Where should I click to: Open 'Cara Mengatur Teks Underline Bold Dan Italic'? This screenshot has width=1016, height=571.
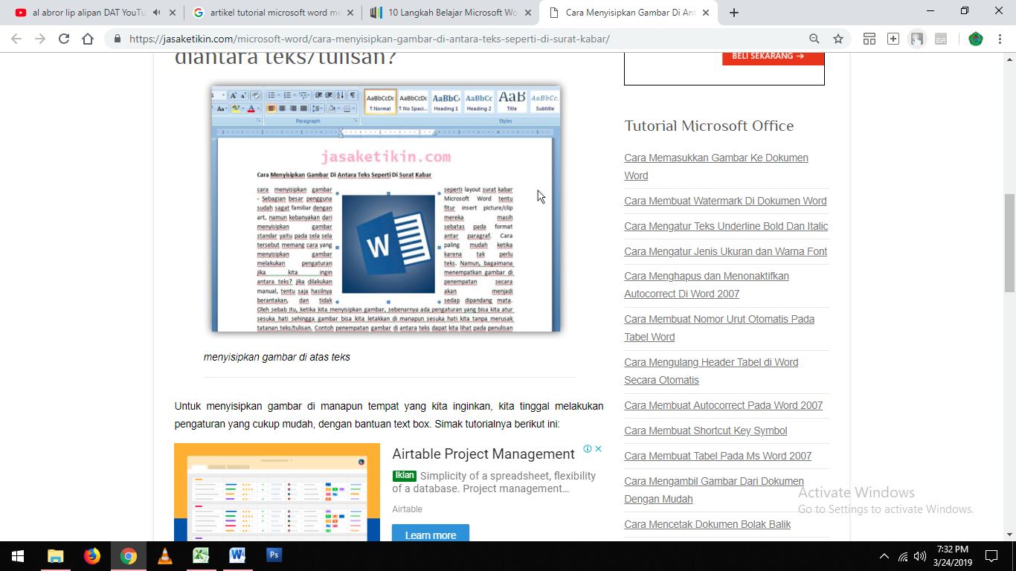coord(726,226)
